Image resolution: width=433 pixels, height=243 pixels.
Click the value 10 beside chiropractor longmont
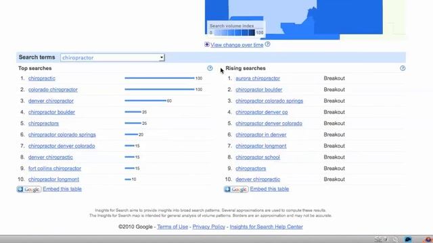pos(134,180)
